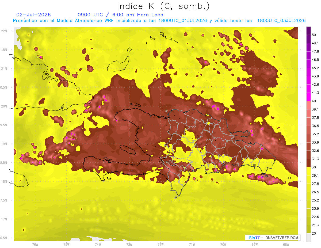Click the "21.3" color scale value
Image resolution: width=321 pixels, height=248 pixels.
315,225
